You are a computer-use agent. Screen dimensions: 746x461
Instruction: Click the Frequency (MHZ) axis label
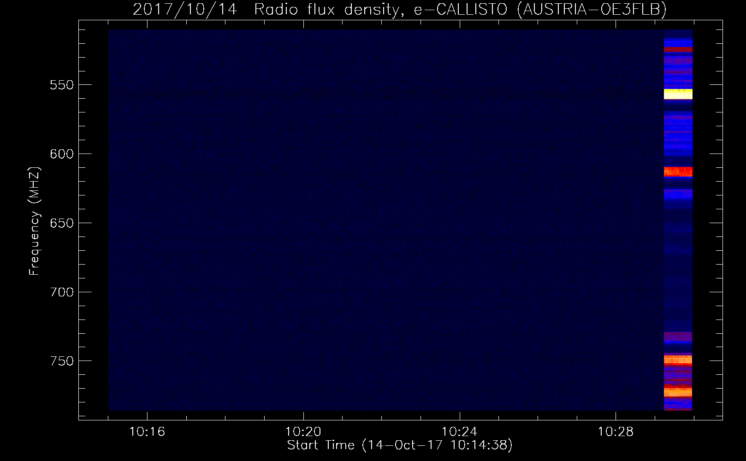pos(35,221)
